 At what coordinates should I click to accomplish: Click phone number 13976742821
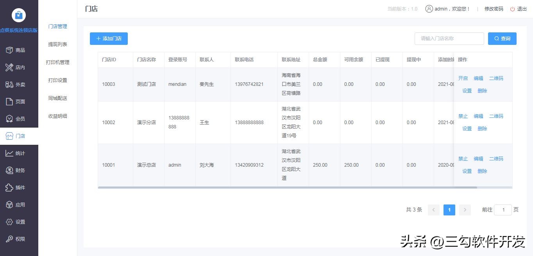coord(249,84)
